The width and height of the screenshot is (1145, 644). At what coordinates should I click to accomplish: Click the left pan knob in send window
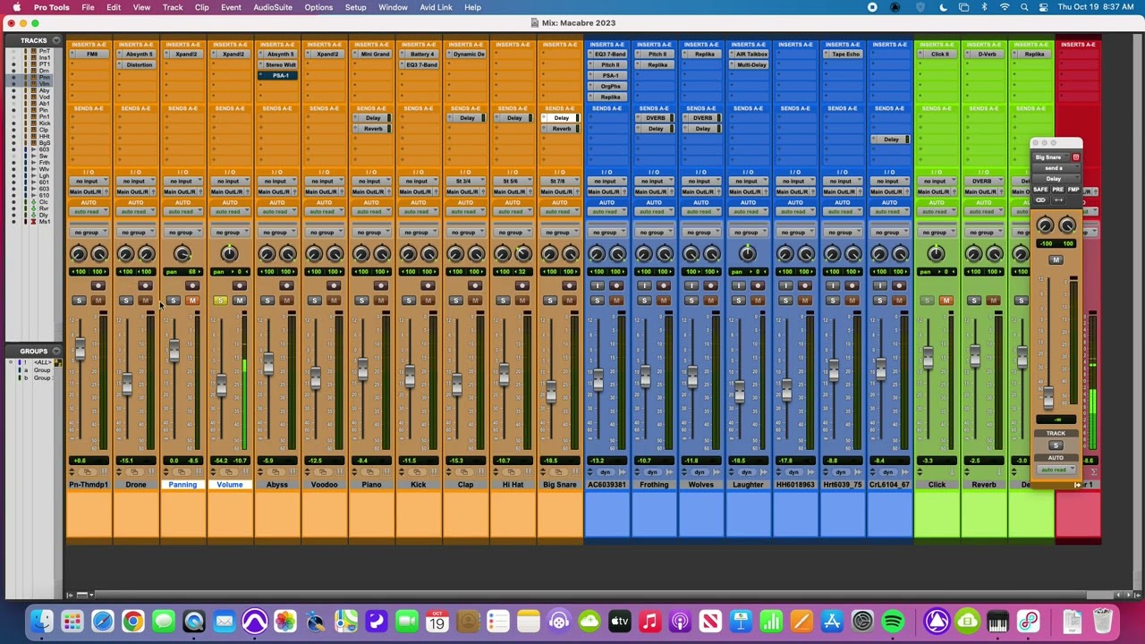(x=1044, y=225)
